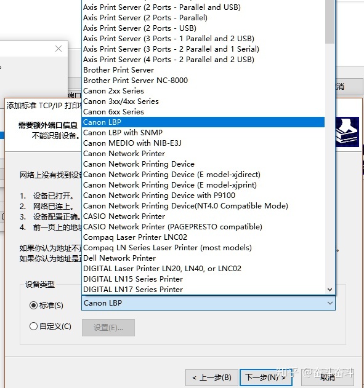364x388 pixels.
Task: Select Compaq LN Series Laser Printer (most models)
Action: [x=203, y=247]
